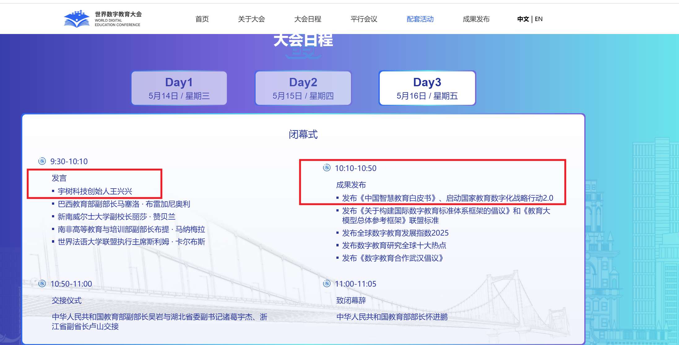Click clock icon beside 11:00-11:05
The height and width of the screenshot is (345, 679).
tap(327, 283)
